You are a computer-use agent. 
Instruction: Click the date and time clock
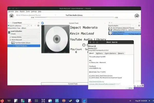(x=141, y=101)
